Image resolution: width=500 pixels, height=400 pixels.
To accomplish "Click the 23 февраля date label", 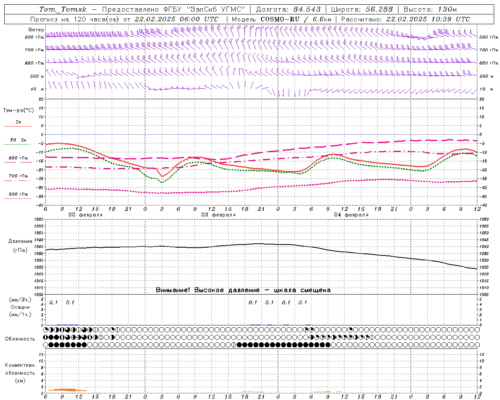I will pos(218,215).
